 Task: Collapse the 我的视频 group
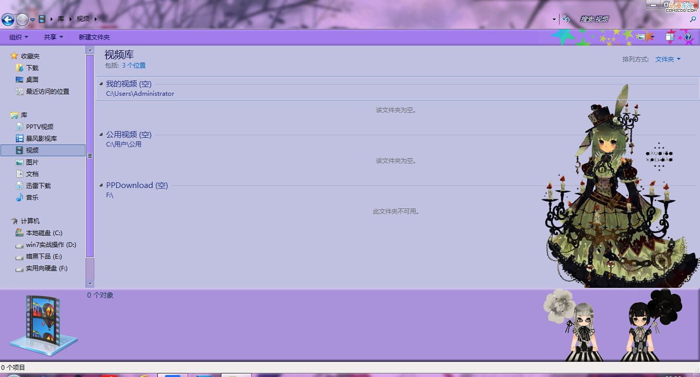pyautogui.click(x=101, y=84)
